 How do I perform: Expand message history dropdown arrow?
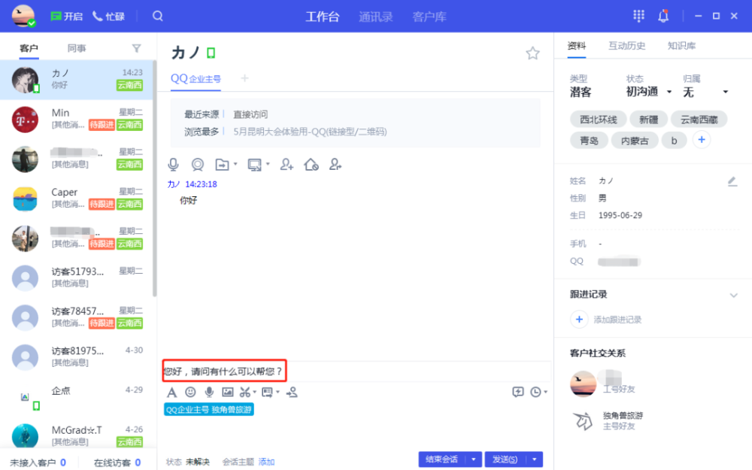tap(546, 392)
